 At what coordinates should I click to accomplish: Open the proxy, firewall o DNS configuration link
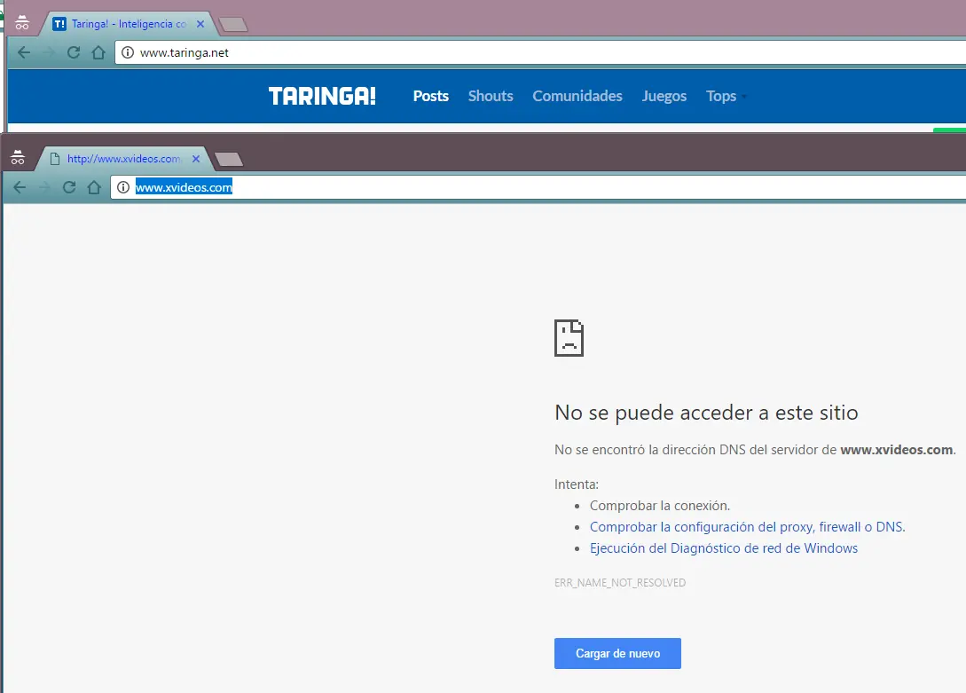(747, 527)
